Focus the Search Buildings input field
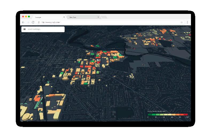The height and width of the screenshot is (135, 211). click(45, 29)
